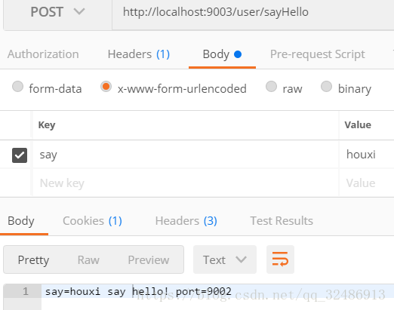Select the form-data radio button
Screen dimensions: 394x310
point(17,87)
